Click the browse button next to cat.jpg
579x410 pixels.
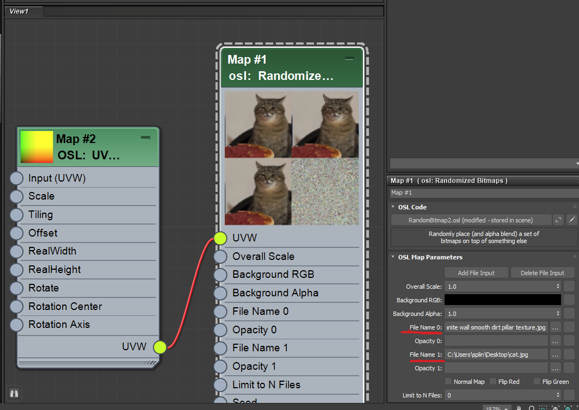(x=555, y=354)
